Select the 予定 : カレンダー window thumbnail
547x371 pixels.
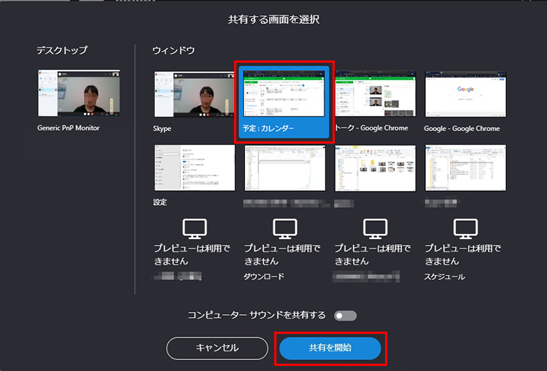coord(284,94)
